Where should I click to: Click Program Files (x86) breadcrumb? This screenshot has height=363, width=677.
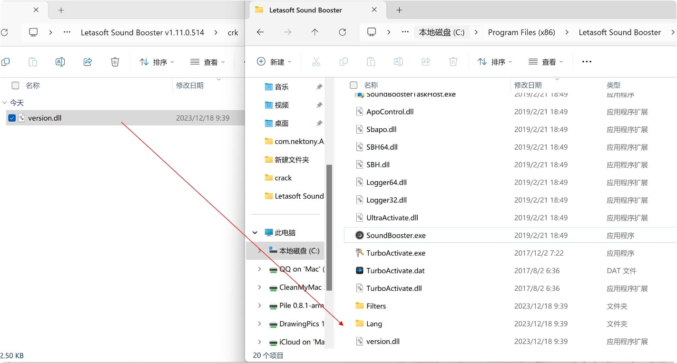click(x=521, y=32)
